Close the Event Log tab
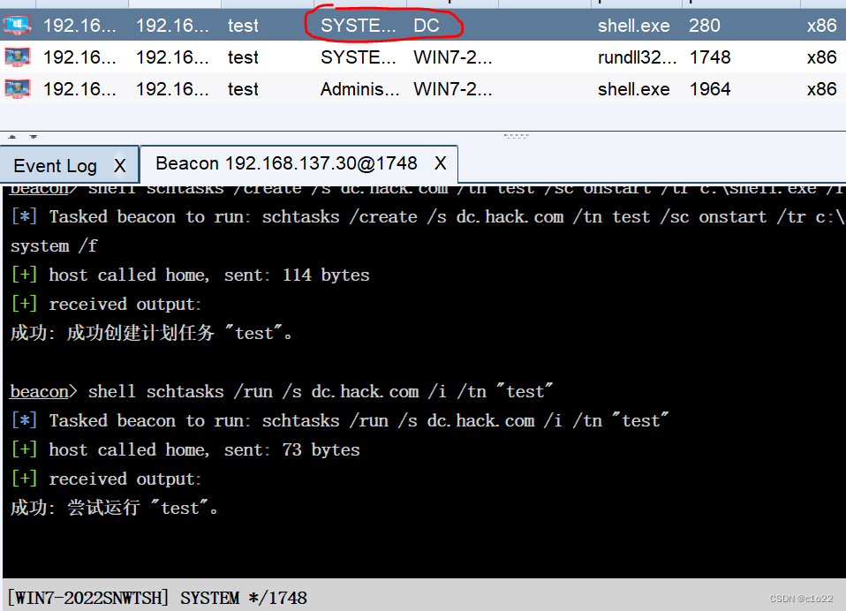This screenshot has height=611, width=846. click(x=120, y=166)
